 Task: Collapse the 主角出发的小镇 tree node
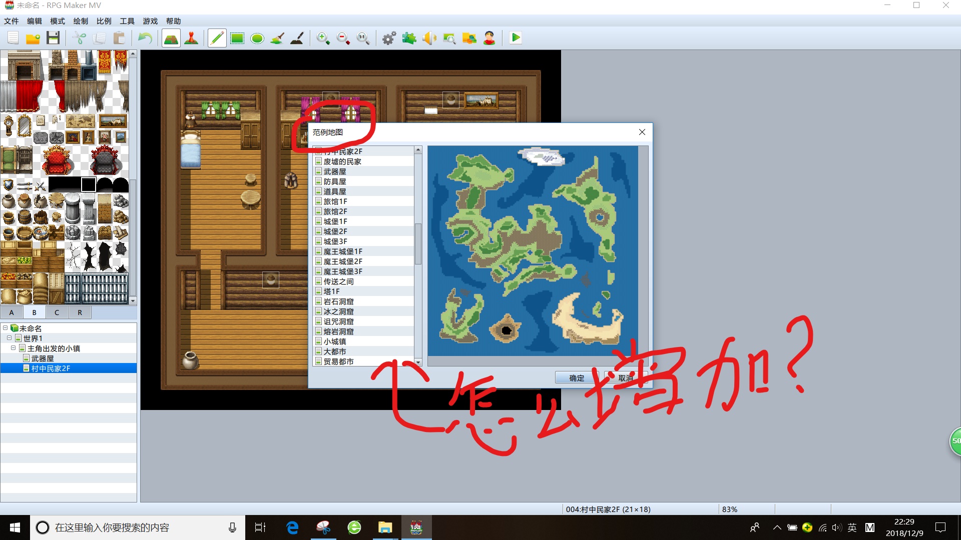click(14, 348)
